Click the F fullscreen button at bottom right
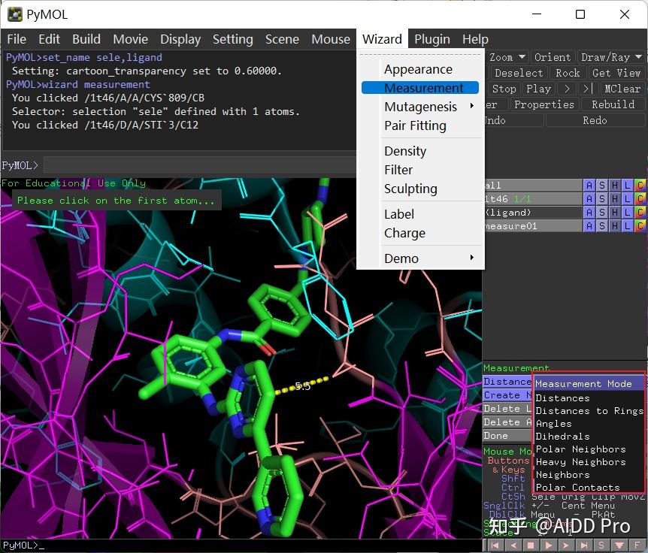This screenshot has height=553, width=648. (x=637, y=545)
